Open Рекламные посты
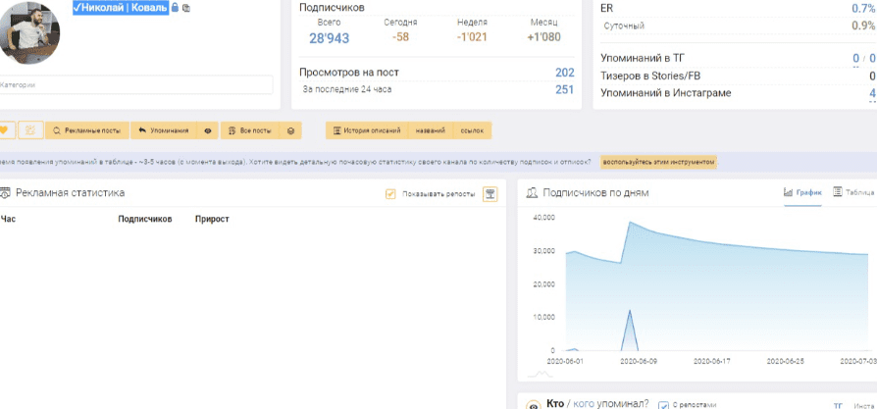This screenshot has height=409, width=877. point(87,130)
